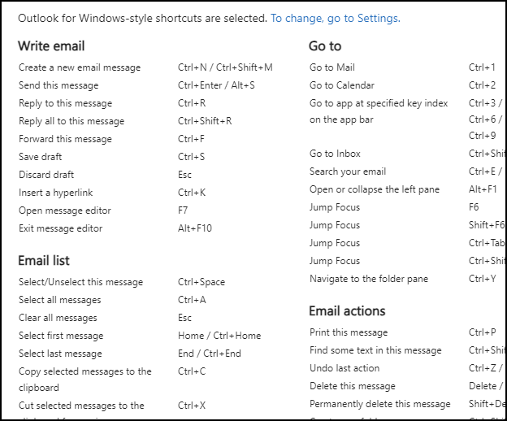Select 'Navigate to the folder pane' text

(369, 279)
